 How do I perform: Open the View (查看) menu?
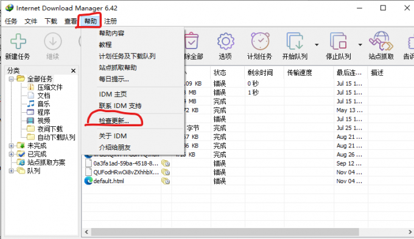pos(71,21)
